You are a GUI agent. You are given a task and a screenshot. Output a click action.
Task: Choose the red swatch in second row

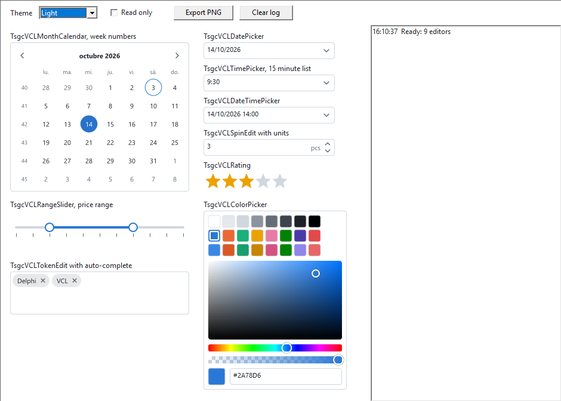click(315, 236)
